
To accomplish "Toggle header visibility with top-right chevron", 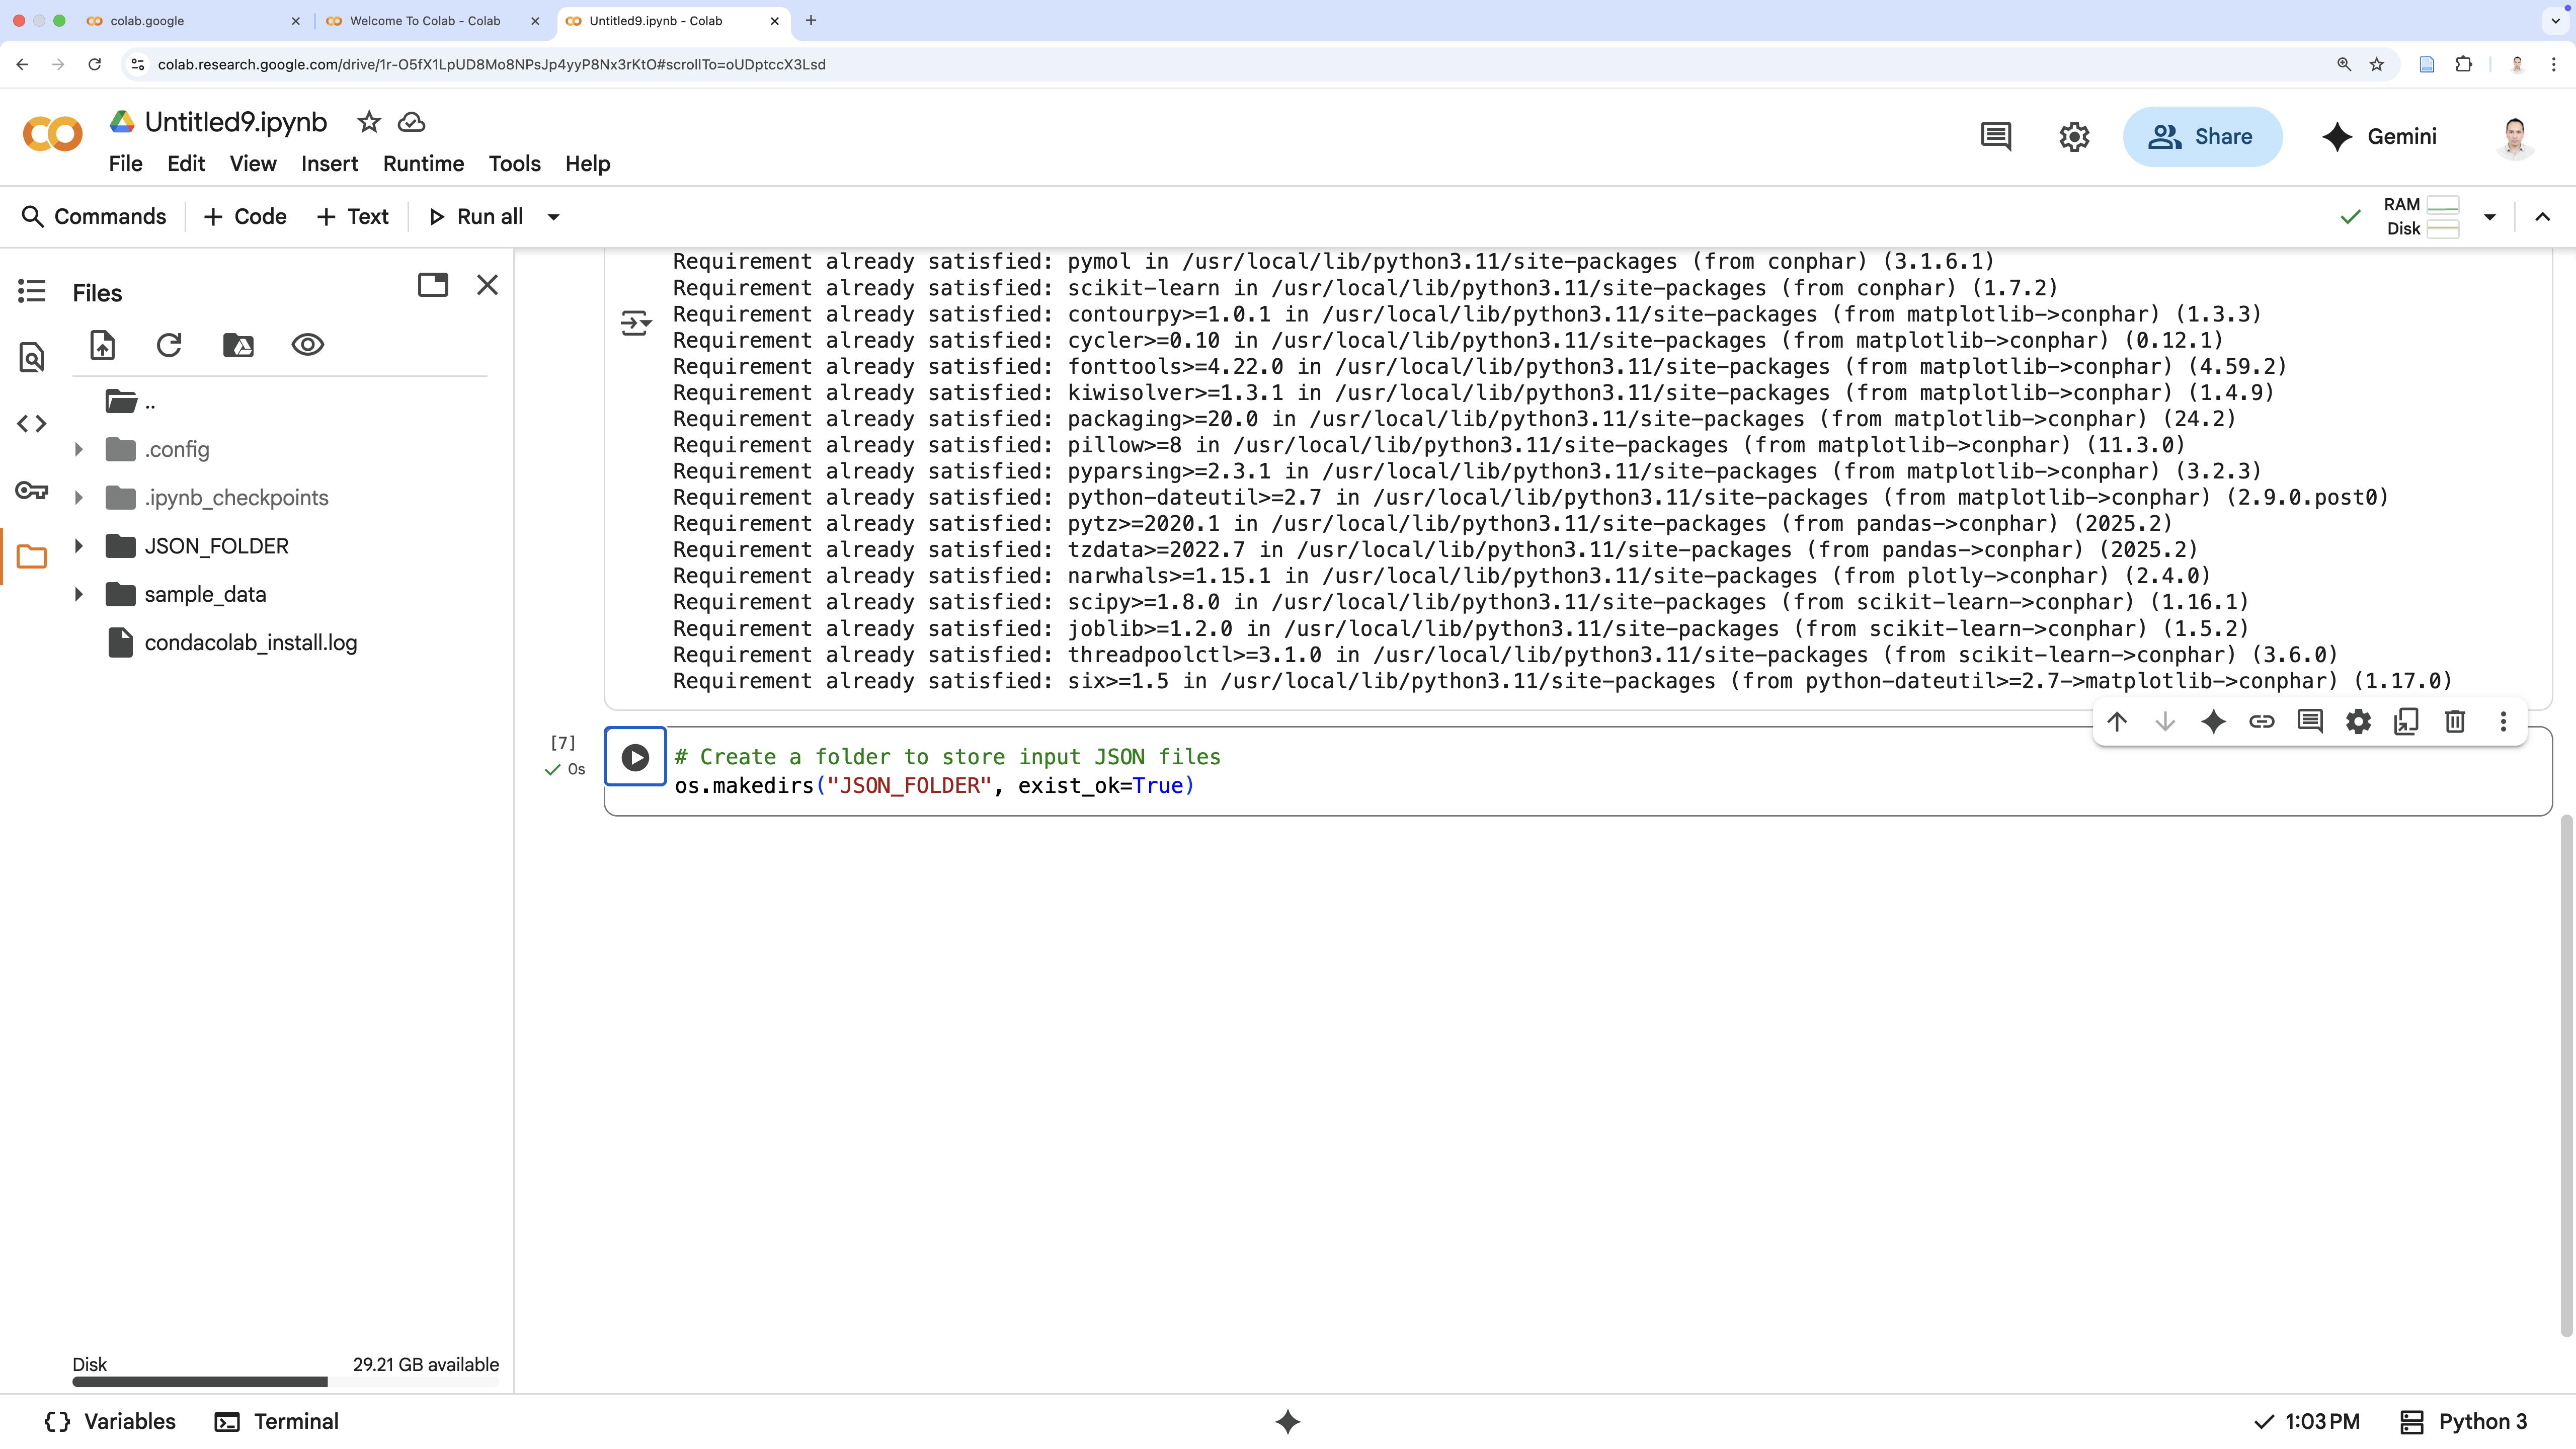I will tap(2542, 217).
